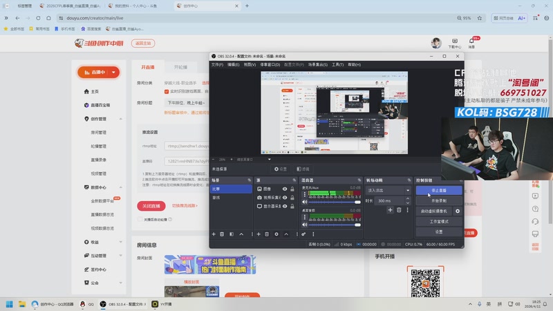Screen dimensions: 553x311
Task: Switch to 开轮播 tab on Douyu page
Action: tap(180, 67)
